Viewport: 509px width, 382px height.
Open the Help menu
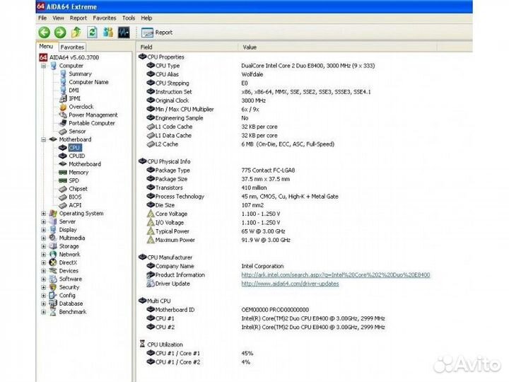146,18
